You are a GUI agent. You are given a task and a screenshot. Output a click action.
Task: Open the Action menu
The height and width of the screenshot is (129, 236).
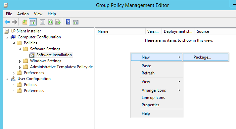tap(23, 14)
